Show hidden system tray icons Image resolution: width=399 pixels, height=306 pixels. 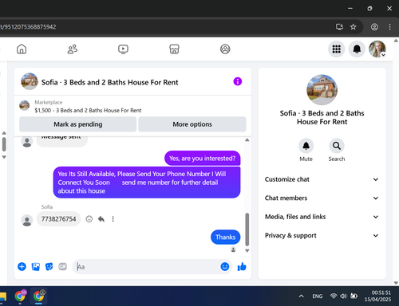tap(301, 296)
